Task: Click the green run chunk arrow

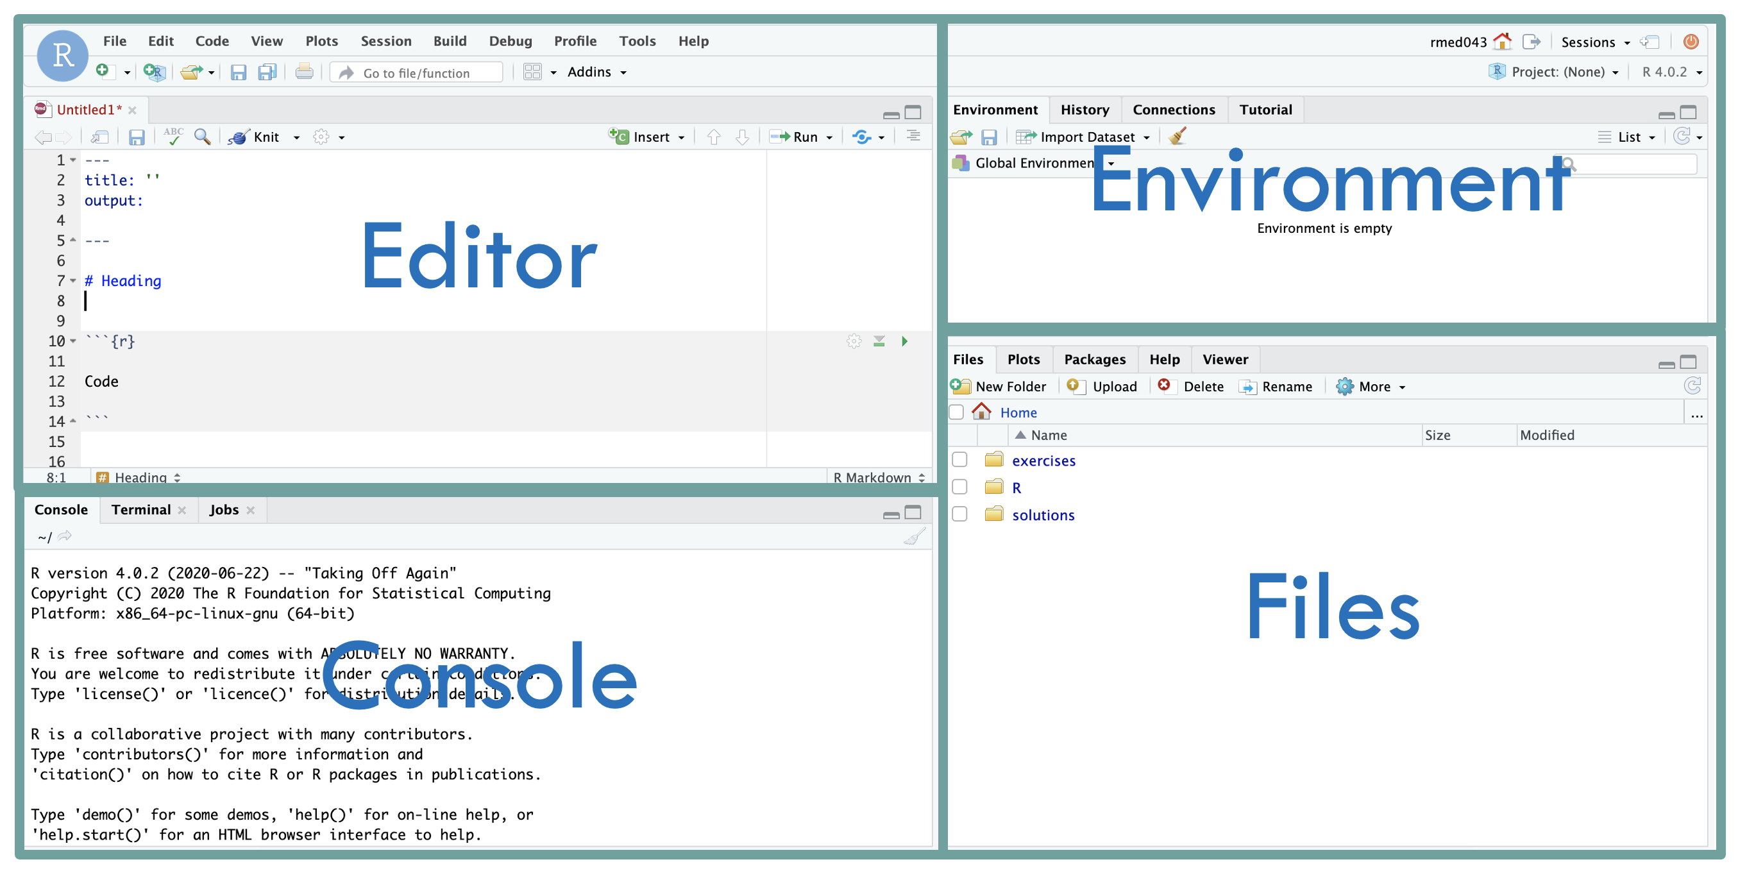Action: tap(904, 341)
